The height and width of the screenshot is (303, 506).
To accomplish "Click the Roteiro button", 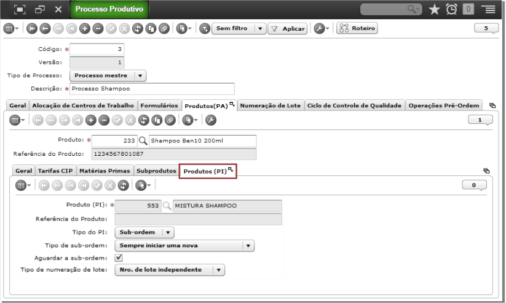I will coord(357,28).
